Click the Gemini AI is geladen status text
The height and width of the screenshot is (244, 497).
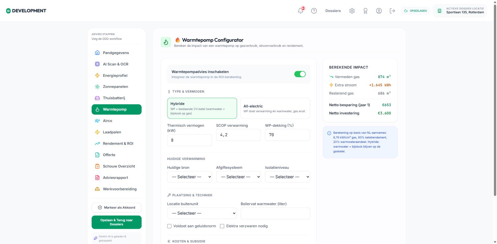coord(112,238)
